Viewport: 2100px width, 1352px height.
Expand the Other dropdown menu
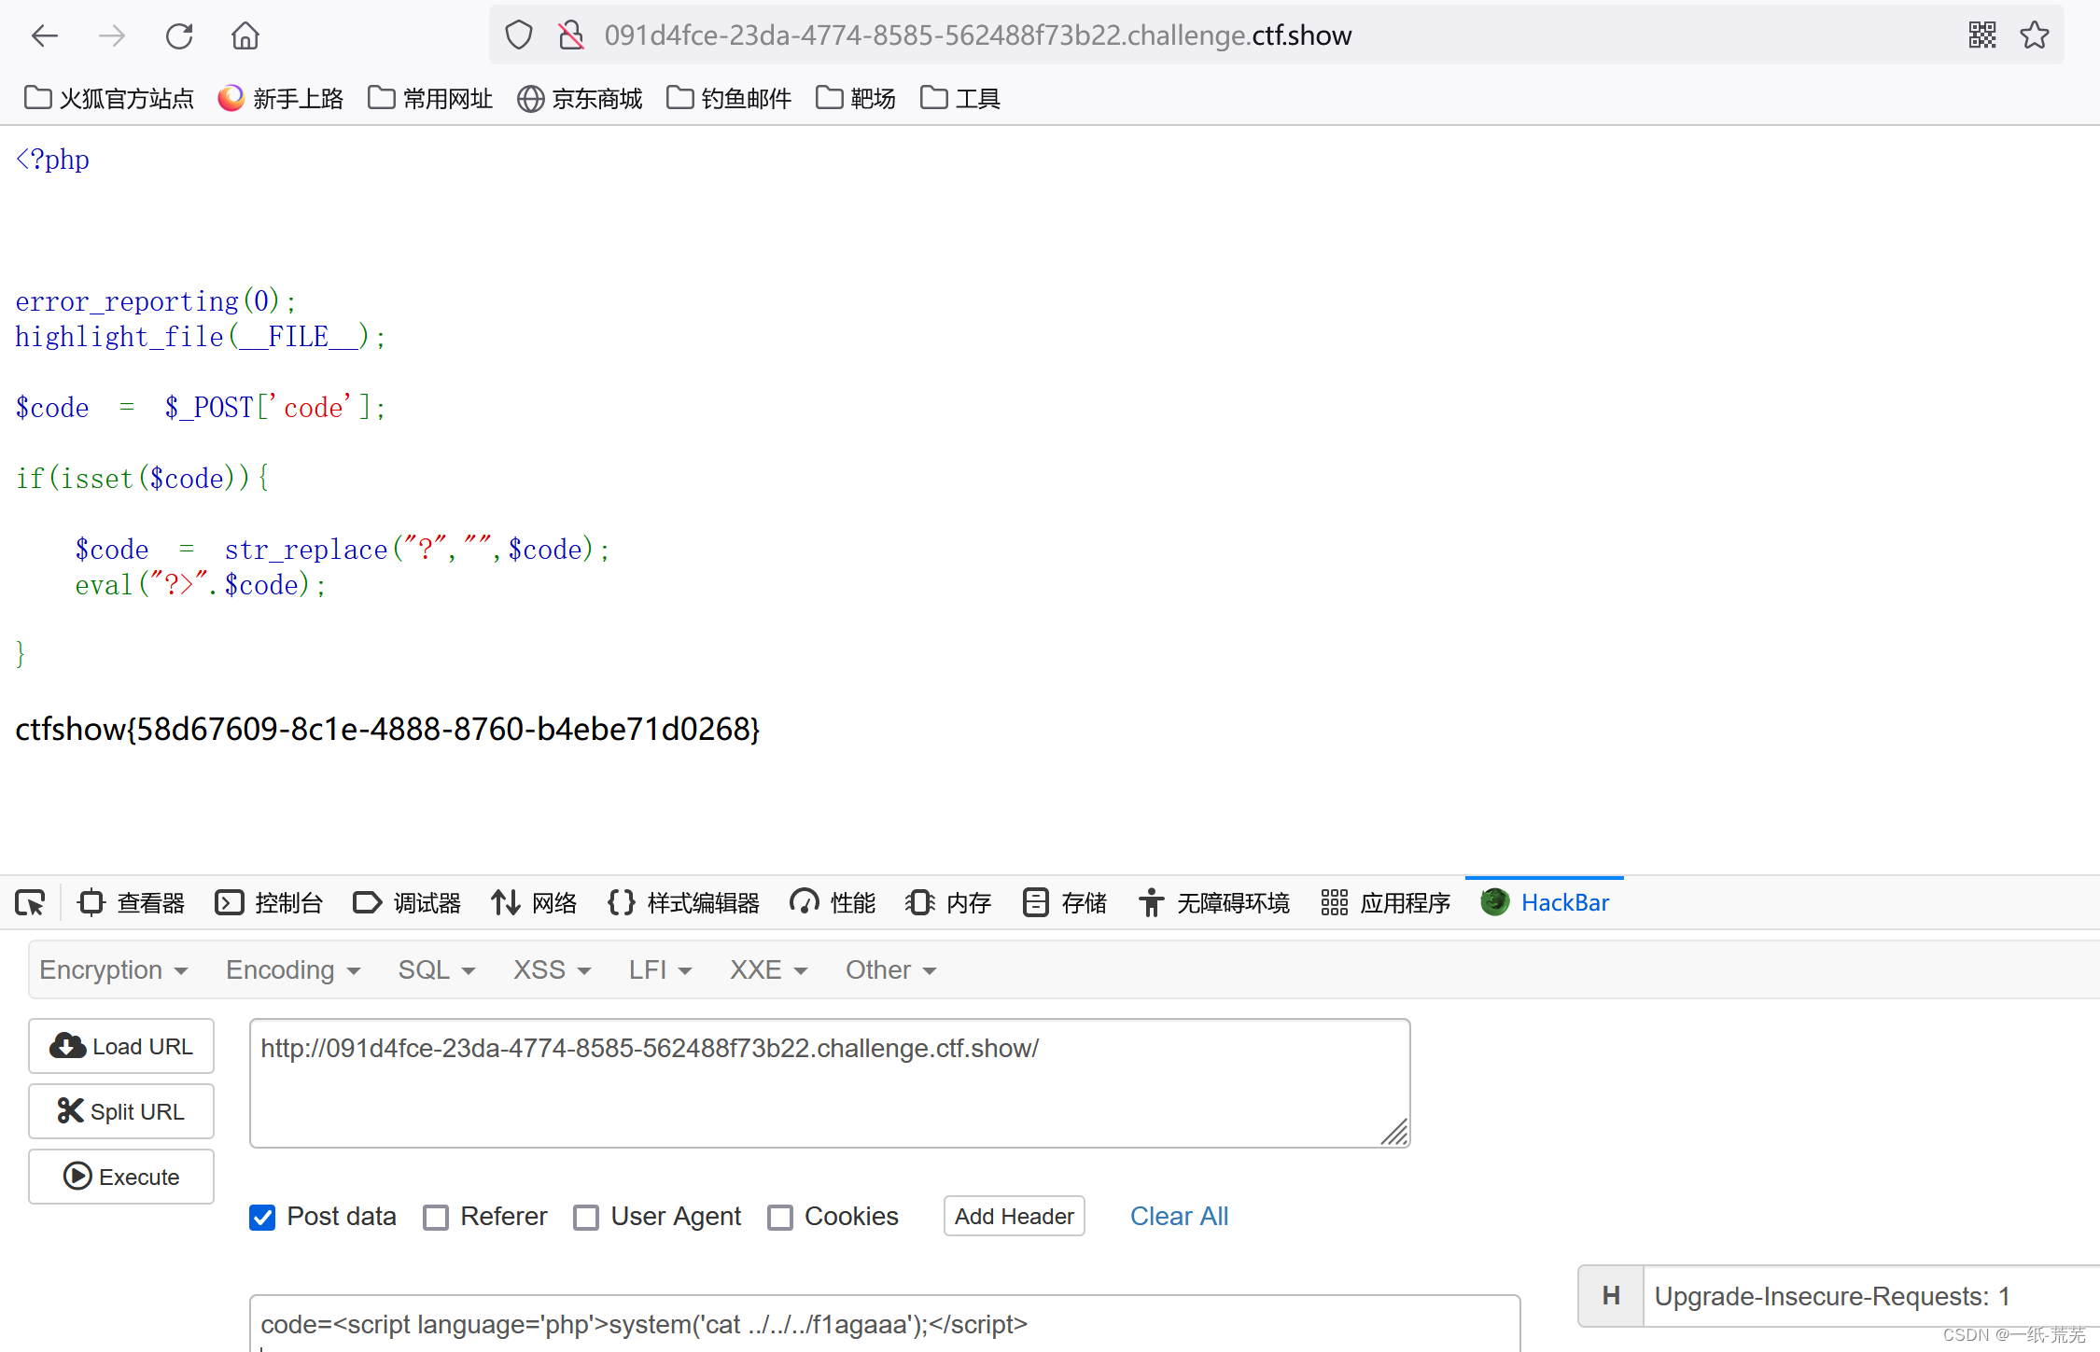click(891, 970)
